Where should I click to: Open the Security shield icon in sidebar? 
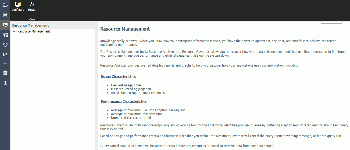(x=5, y=45)
